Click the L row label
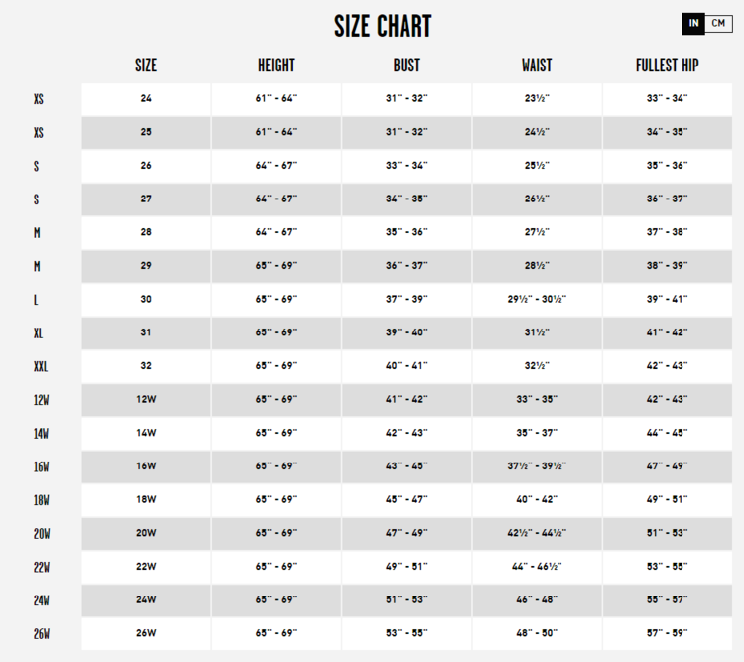 (37, 299)
